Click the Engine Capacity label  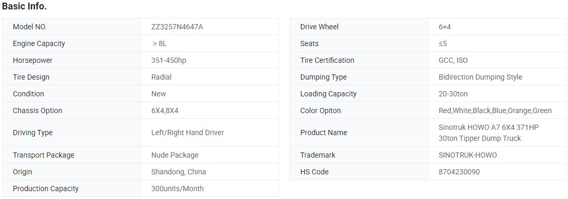pos(39,43)
